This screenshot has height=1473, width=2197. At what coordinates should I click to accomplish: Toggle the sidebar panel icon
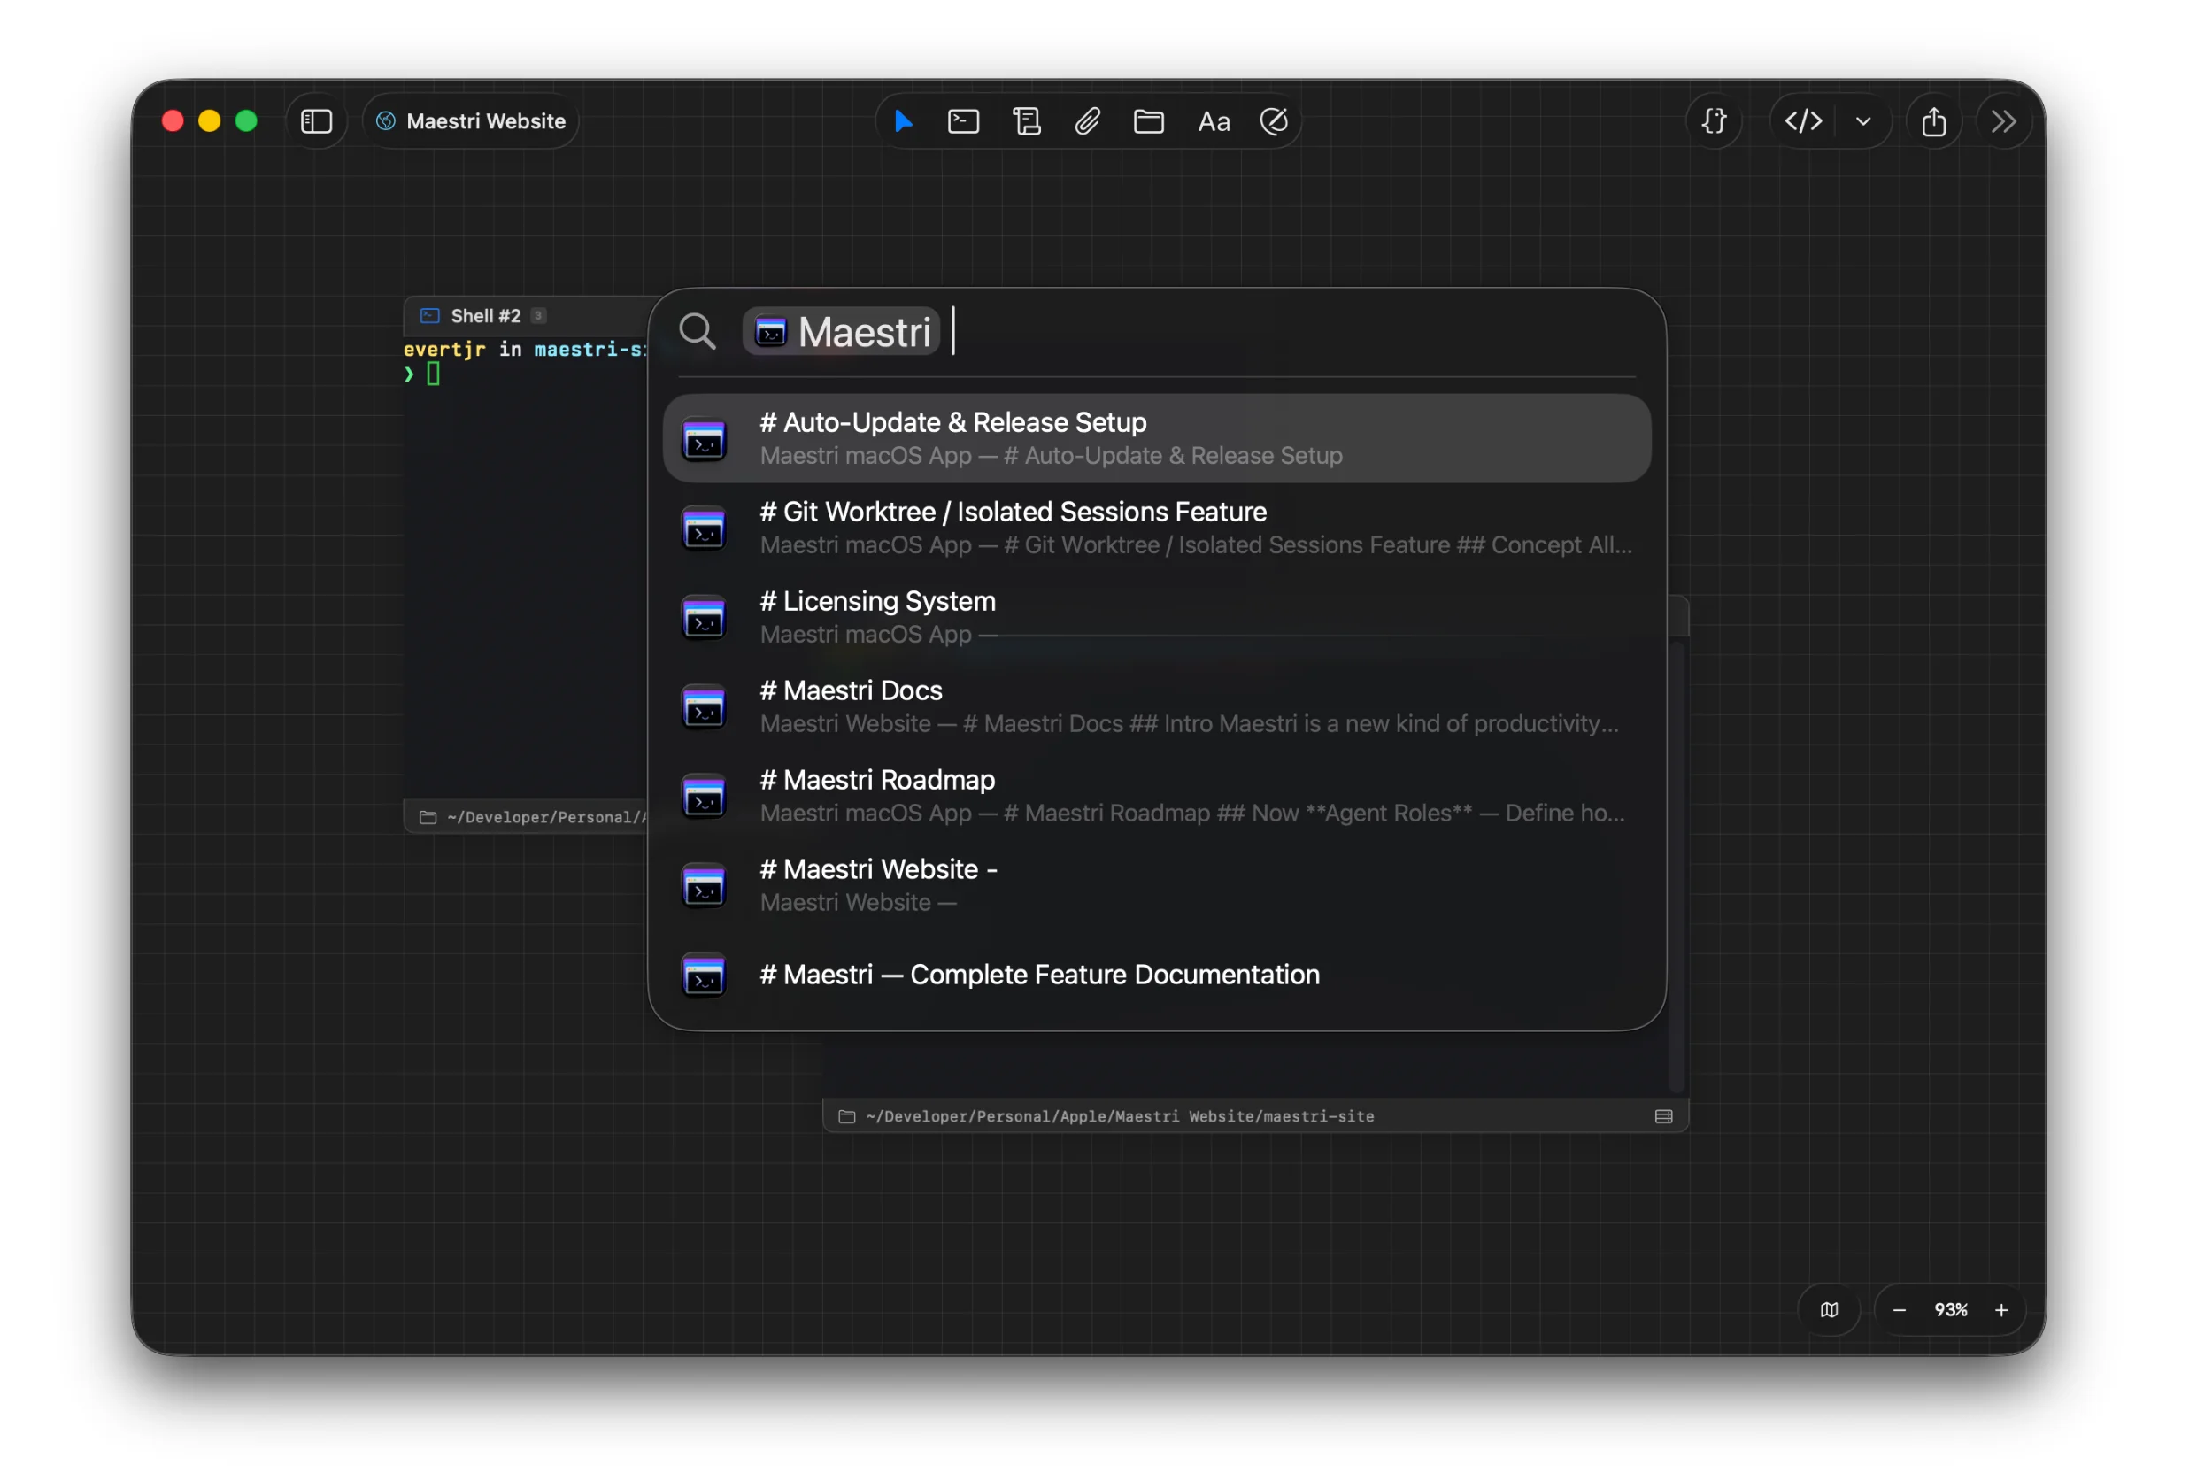[x=317, y=121]
